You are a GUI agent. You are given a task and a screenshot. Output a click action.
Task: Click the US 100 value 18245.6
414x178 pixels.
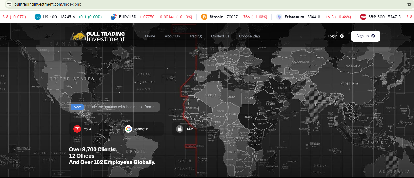click(68, 17)
